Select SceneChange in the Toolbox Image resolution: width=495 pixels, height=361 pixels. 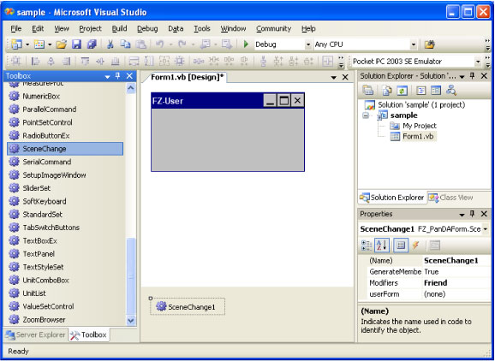click(x=65, y=149)
